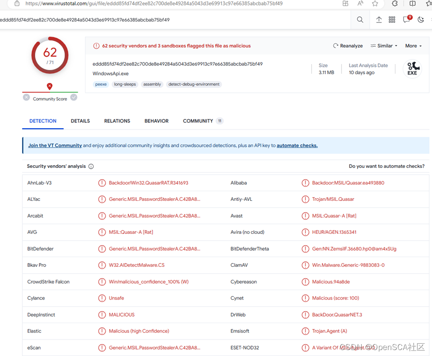This screenshot has height=356, width=432.
Task: Click the VirusTotal hash search field
Action: 175,20
